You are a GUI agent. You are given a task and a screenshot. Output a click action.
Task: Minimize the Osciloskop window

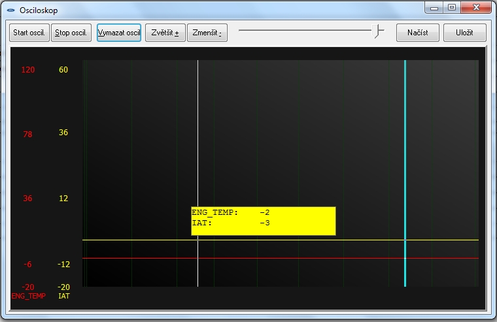pyautogui.click(x=434, y=8)
